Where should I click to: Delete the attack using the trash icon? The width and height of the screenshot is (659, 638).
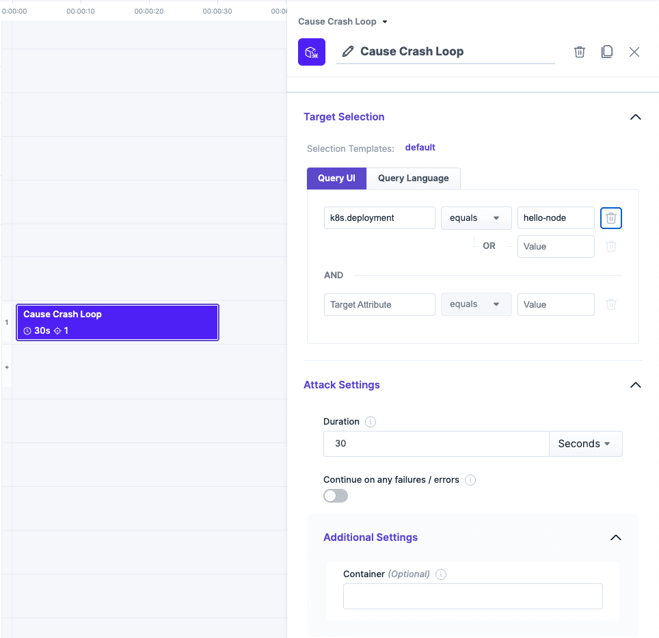579,51
